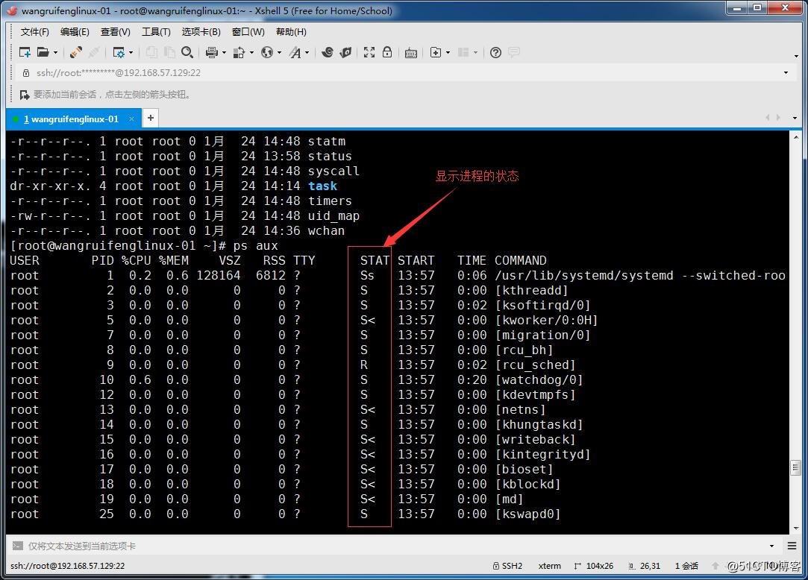Click the file transfer icon
The image size is (808, 580).
pyautogui.click(x=239, y=52)
